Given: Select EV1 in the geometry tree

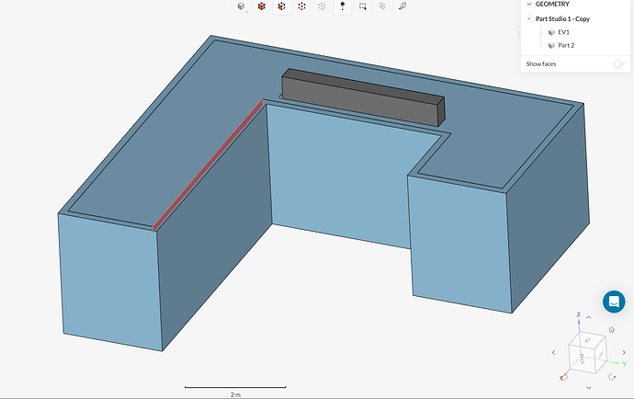Looking at the screenshot, I should point(563,32).
